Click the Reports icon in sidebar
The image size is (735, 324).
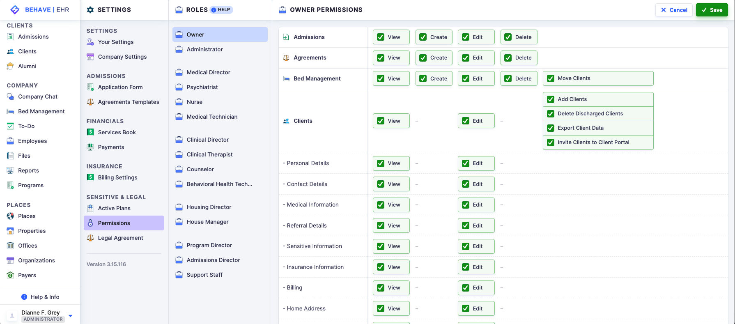[10, 170]
